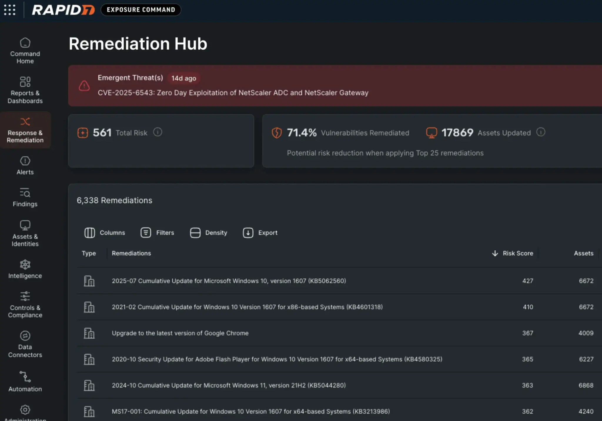The image size is (602, 421).
Task: Open the Exposure Command product badge
Action: click(141, 10)
